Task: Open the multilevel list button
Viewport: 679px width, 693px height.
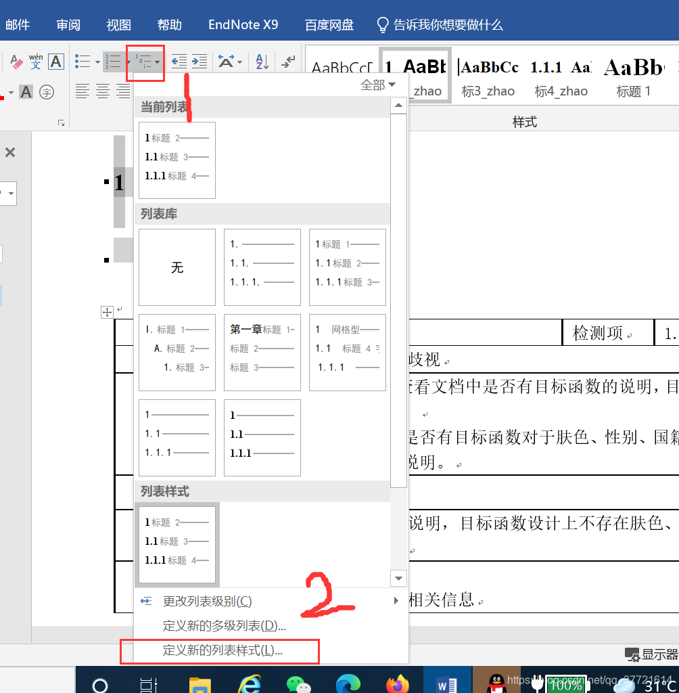Action: [143, 62]
